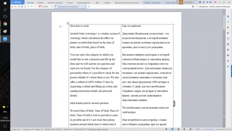Open eye protection mode dropdown in status bar
The height and width of the screenshot is (131, 232).
[x=193, y=129]
